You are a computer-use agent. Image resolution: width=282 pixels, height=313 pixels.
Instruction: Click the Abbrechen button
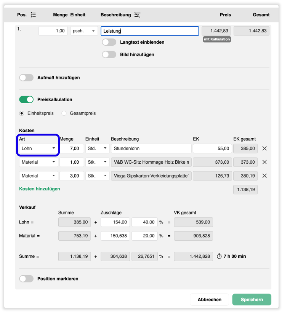210,300
